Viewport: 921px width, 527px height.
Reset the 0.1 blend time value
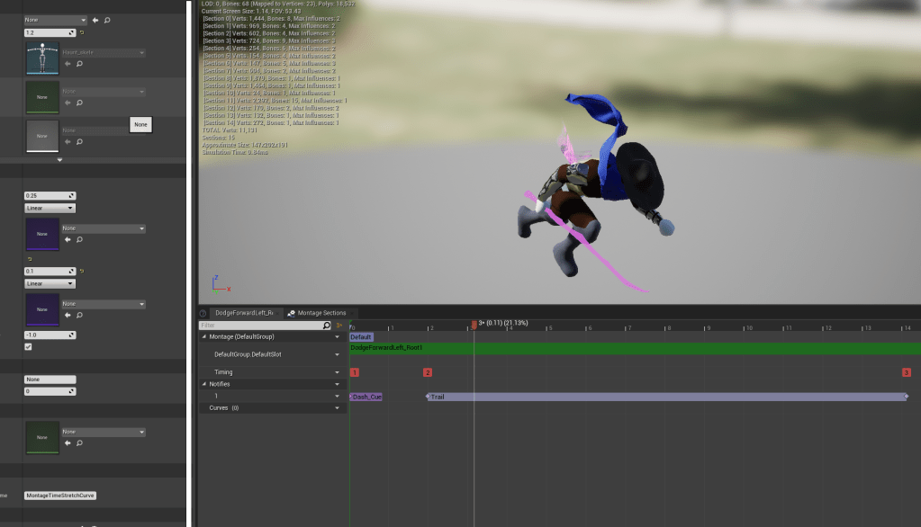(82, 271)
